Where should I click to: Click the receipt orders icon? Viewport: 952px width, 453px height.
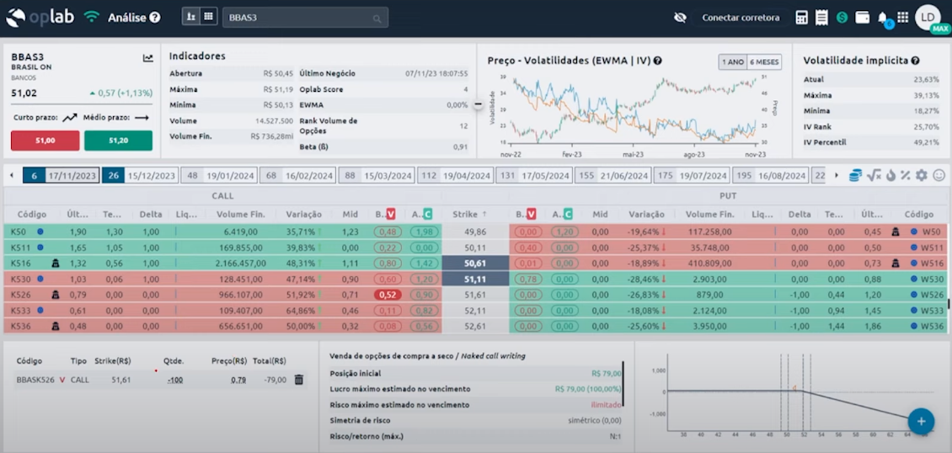point(821,18)
